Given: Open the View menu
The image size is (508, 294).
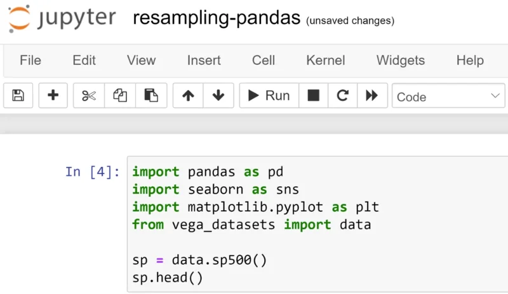Looking at the screenshot, I should pyautogui.click(x=141, y=60).
